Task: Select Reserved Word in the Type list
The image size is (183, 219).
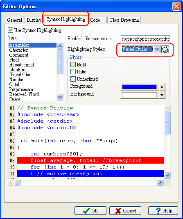Action: 32,94
